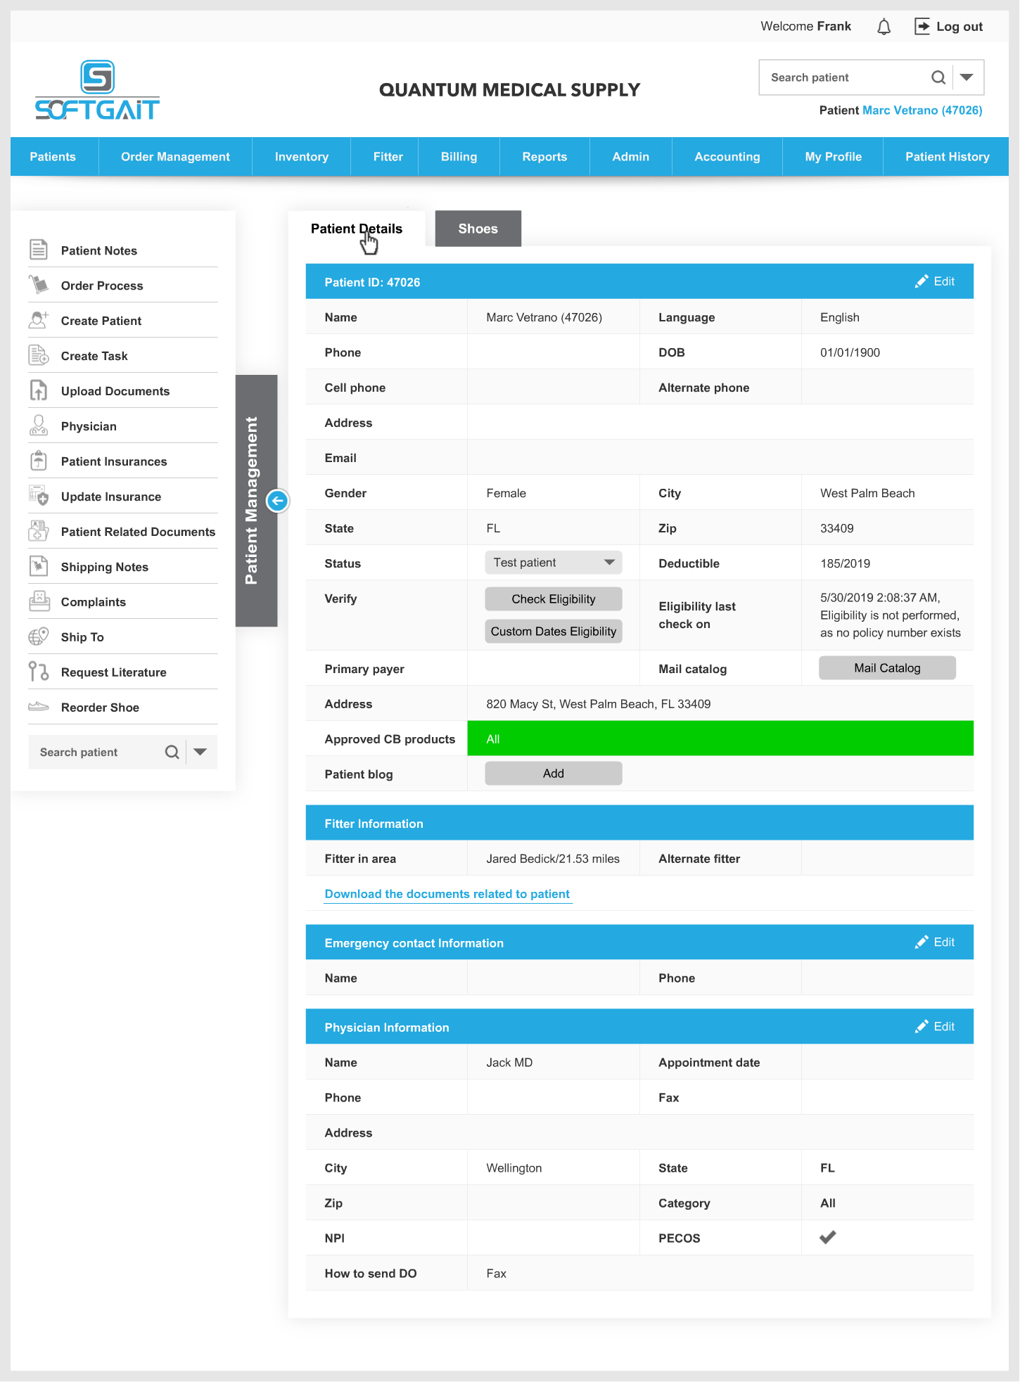Click the Ship To globe icon
The image size is (1020, 1382).
(39, 636)
